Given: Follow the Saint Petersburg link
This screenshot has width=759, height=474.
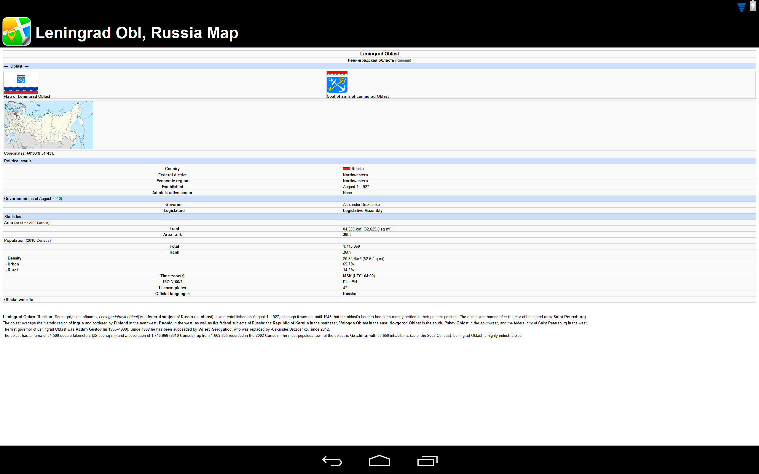Looking at the screenshot, I should click(570, 317).
